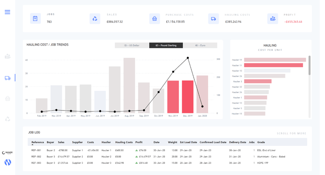The height and width of the screenshot is (175, 325).
Task: Click the sales value £884,057.32
Action: tap(114, 22)
